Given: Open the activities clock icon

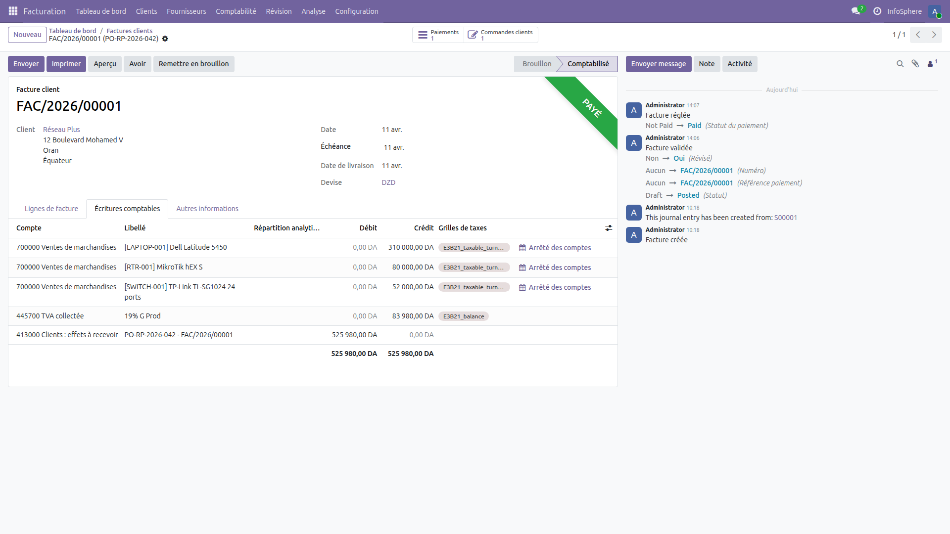Looking at the screenshot, I should [877, 11].
